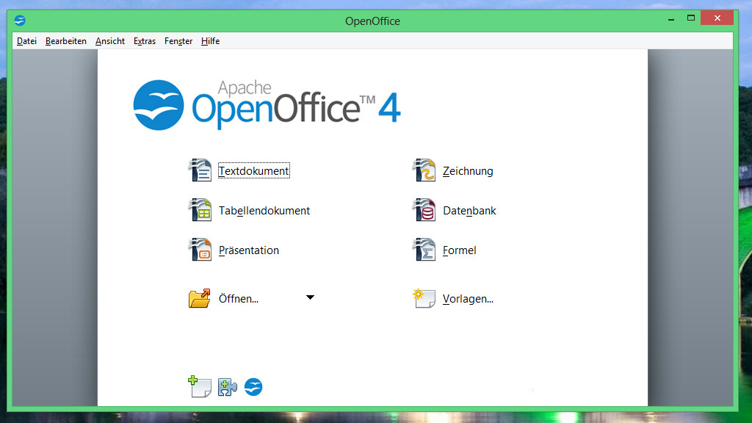The width and height of the screenshot is (752, 423).
Task: Open the Hilfe menu
Action: coord(210,41)
